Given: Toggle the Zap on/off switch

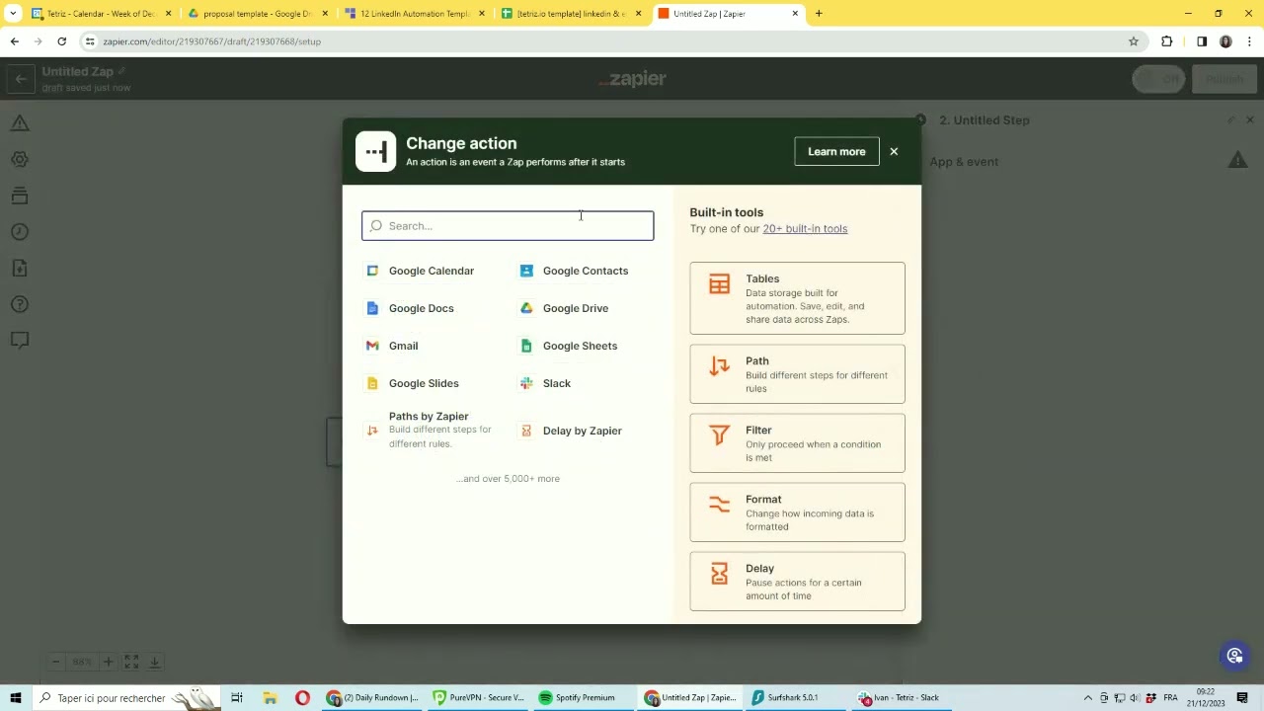Looking at the screenshot, I should tap(1158, 79).
